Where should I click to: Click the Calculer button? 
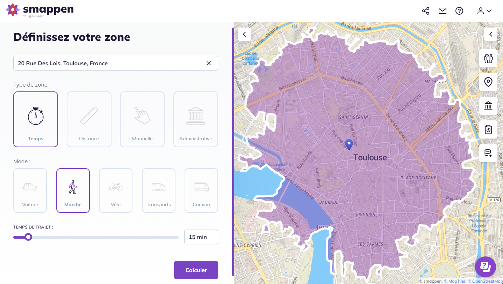[196, 270]
